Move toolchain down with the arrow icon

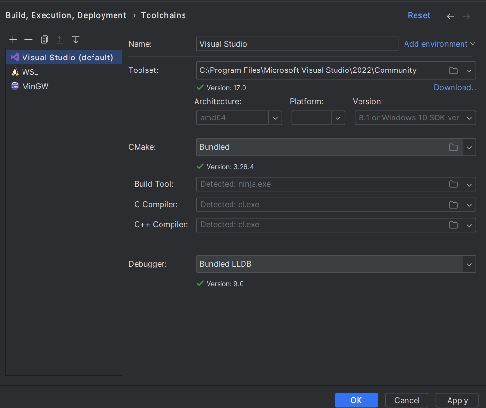coord(76,40)
